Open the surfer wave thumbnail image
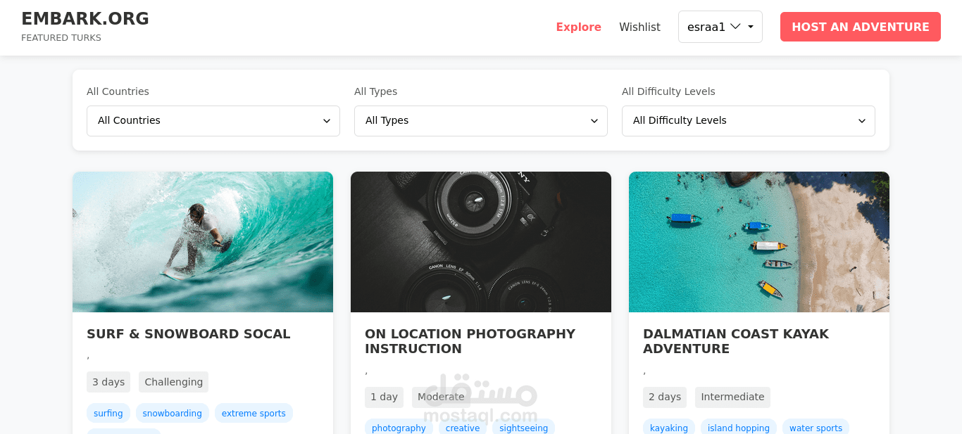The width and height of the screenshot is (962, 434). point(203,241)
